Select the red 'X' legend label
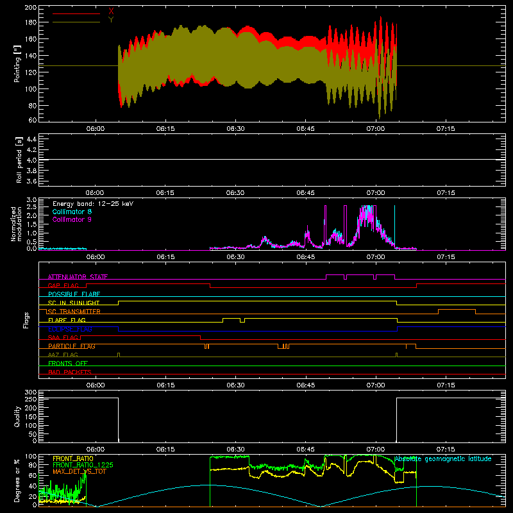The width and height of the screenshot is (513, 513). 111,11
